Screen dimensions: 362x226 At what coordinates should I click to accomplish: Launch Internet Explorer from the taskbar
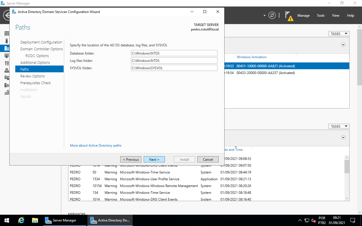(x=21, y=220)
